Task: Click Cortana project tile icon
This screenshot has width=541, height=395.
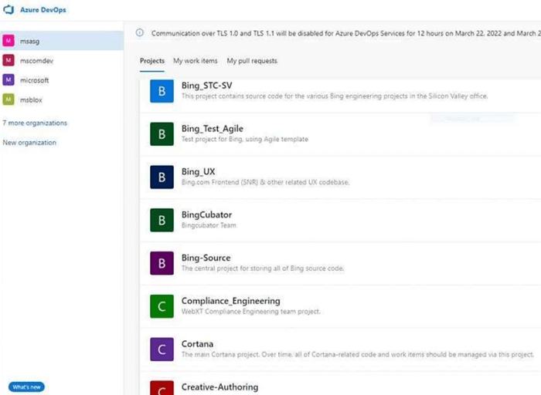Action: (162, 349)
